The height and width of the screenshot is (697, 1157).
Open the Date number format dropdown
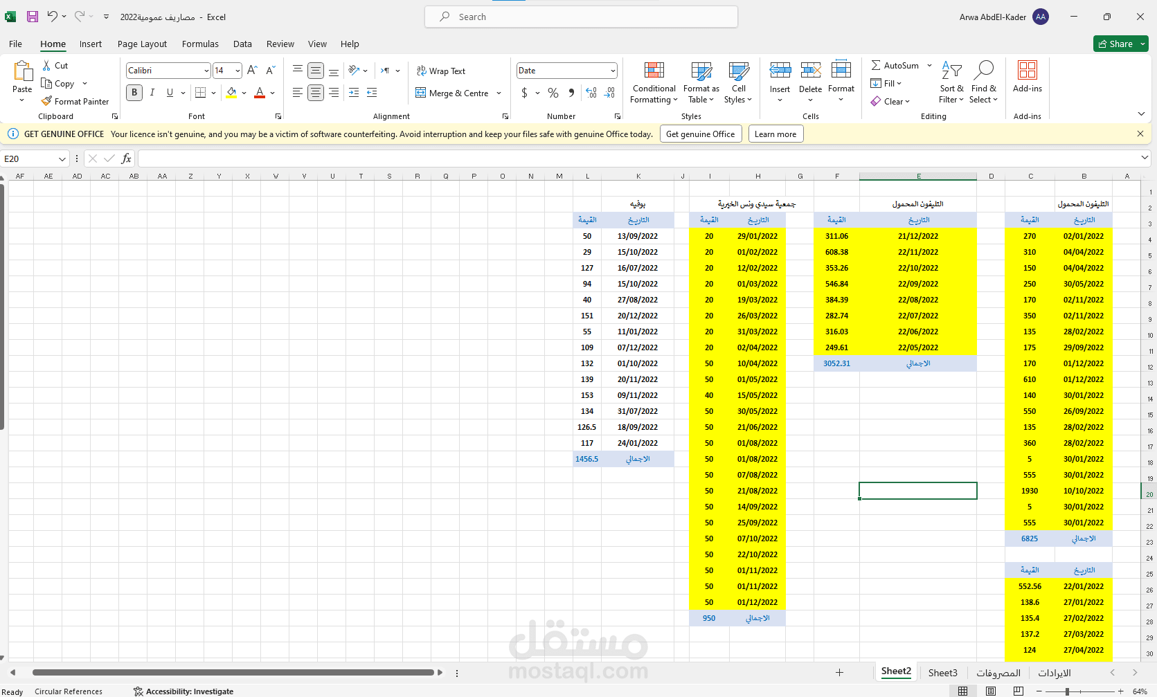pos(613,71)
